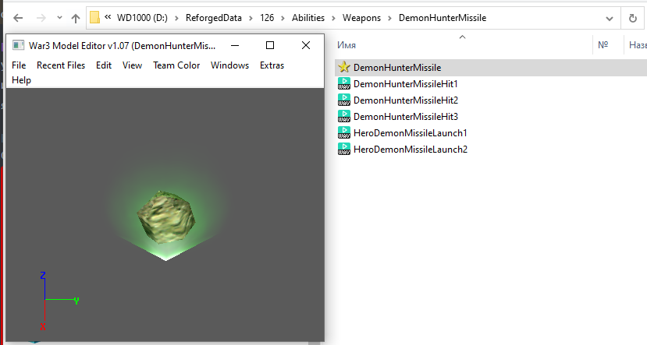Click the green rock model in viewport

[165, 217]
